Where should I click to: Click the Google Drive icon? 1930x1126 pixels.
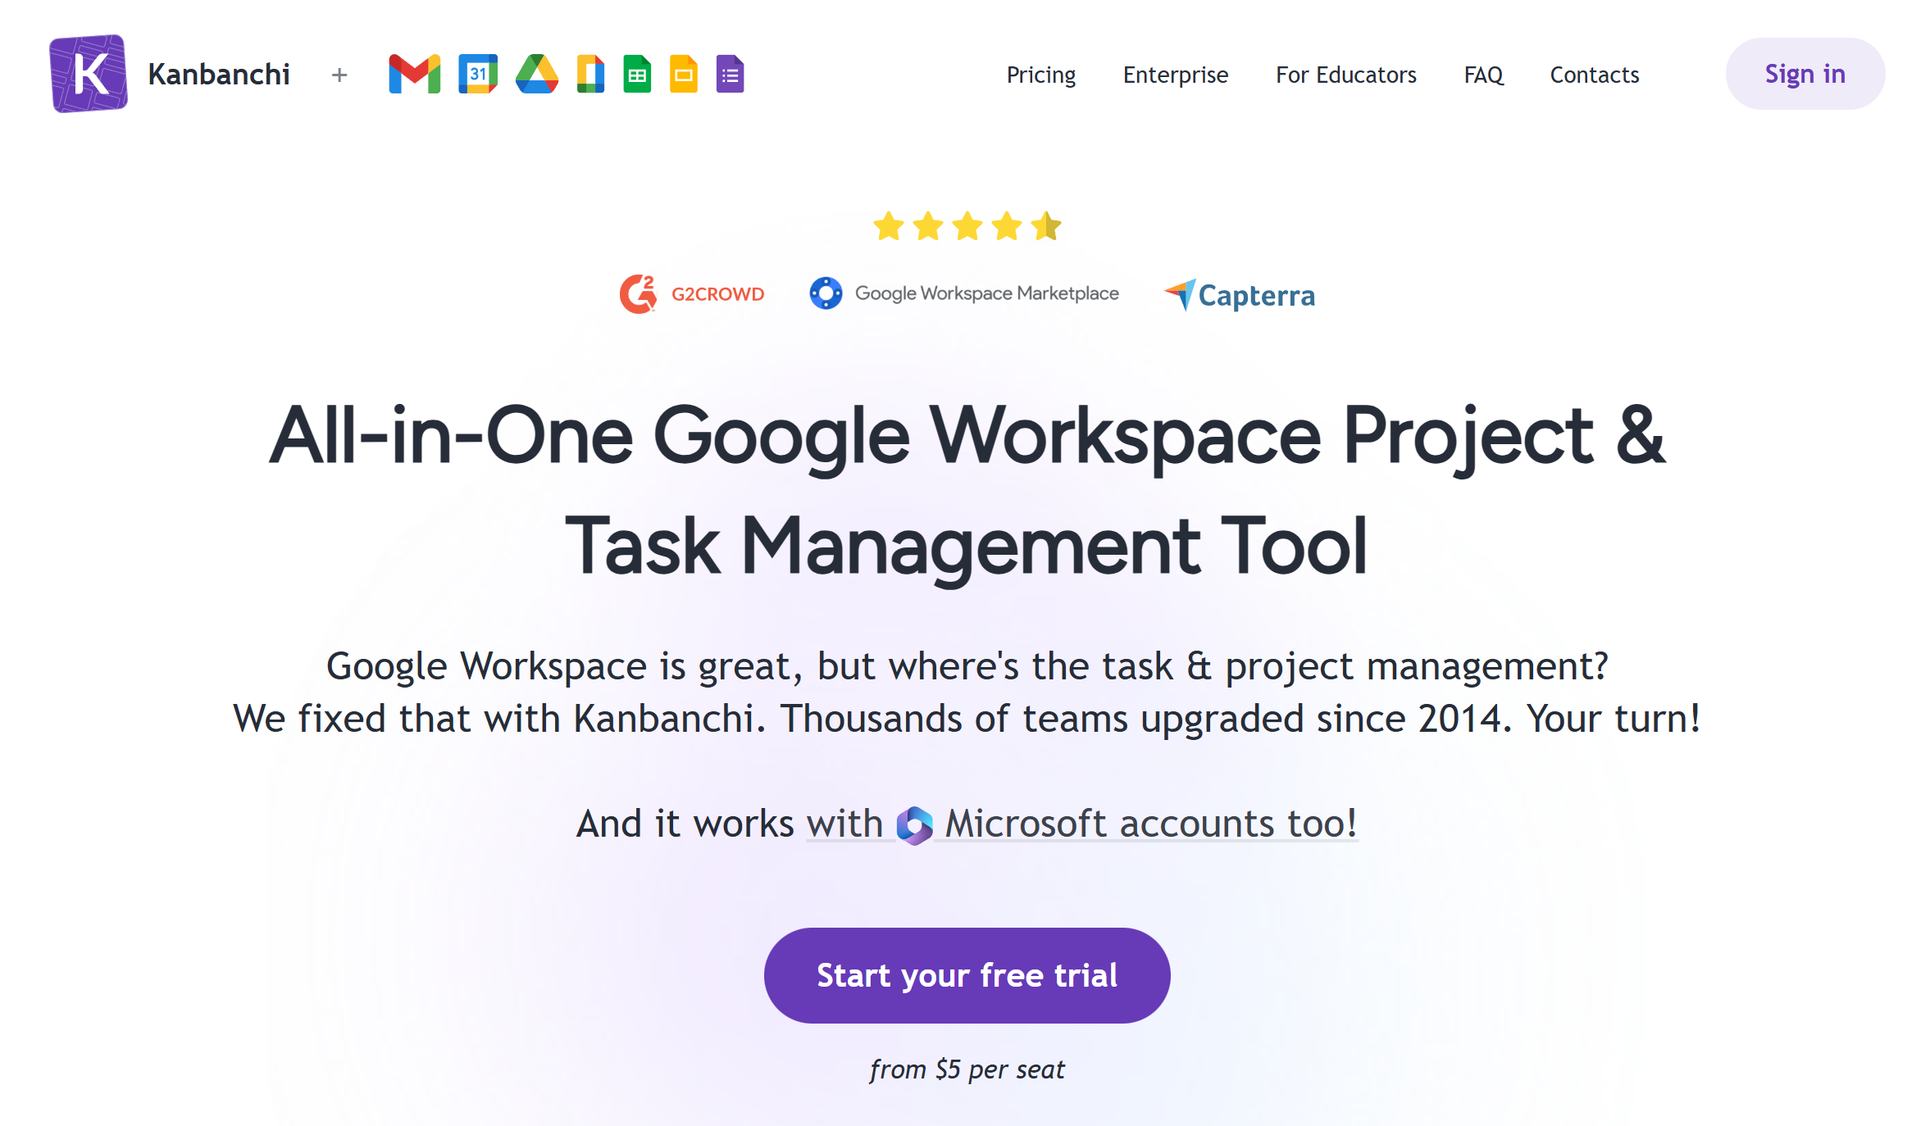pyautogui.click(x=537, y=75)
